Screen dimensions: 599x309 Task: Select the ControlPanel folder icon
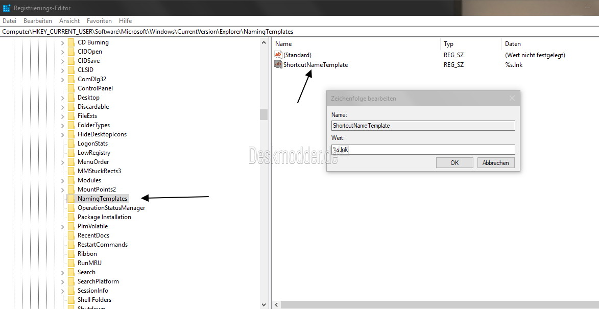71,88
